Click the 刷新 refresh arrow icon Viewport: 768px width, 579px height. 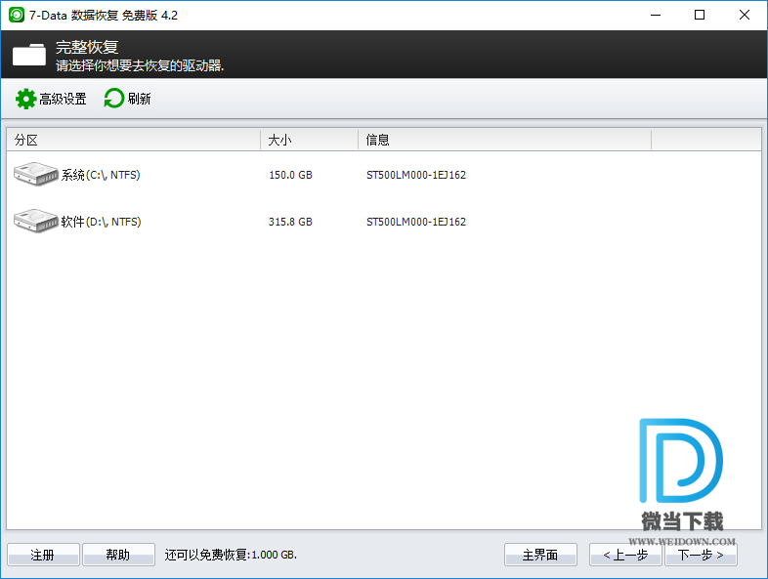113,99
